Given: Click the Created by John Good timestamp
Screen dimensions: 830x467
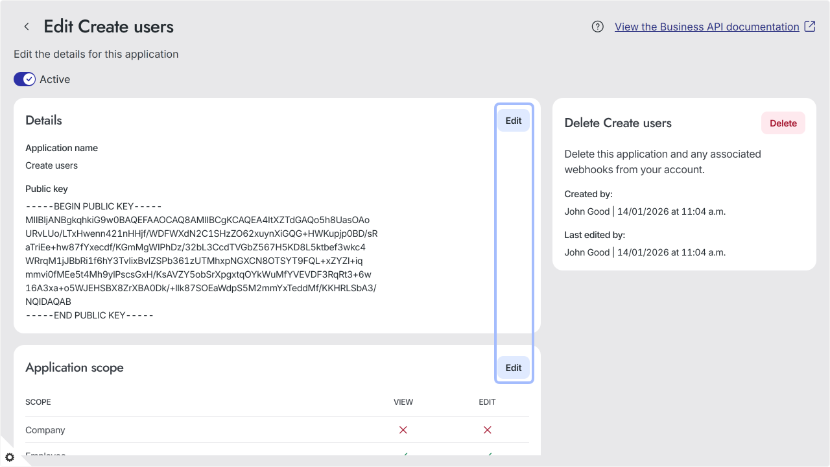Looking at the screenshot, I should click(x=645, y=211).
